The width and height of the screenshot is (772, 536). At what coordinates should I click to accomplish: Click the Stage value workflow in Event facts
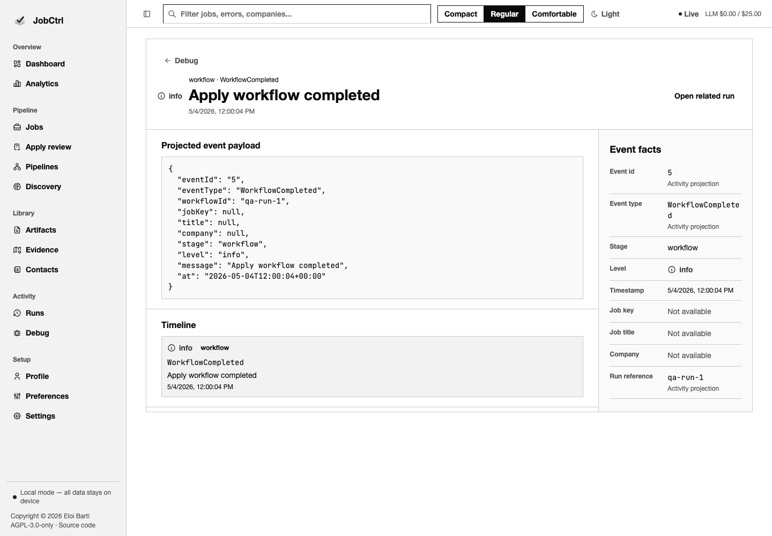point(682,248)
